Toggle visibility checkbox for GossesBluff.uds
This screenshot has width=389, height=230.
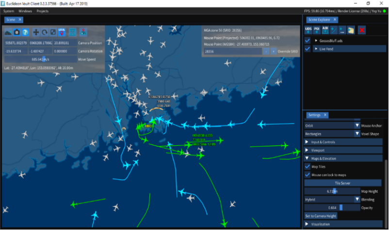[x=308, y=41]
